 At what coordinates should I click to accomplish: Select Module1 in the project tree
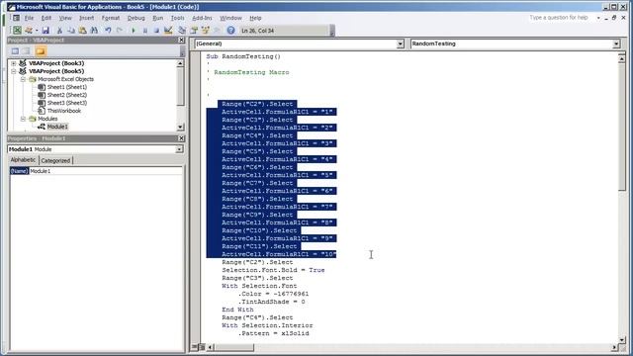coord(57,127)
